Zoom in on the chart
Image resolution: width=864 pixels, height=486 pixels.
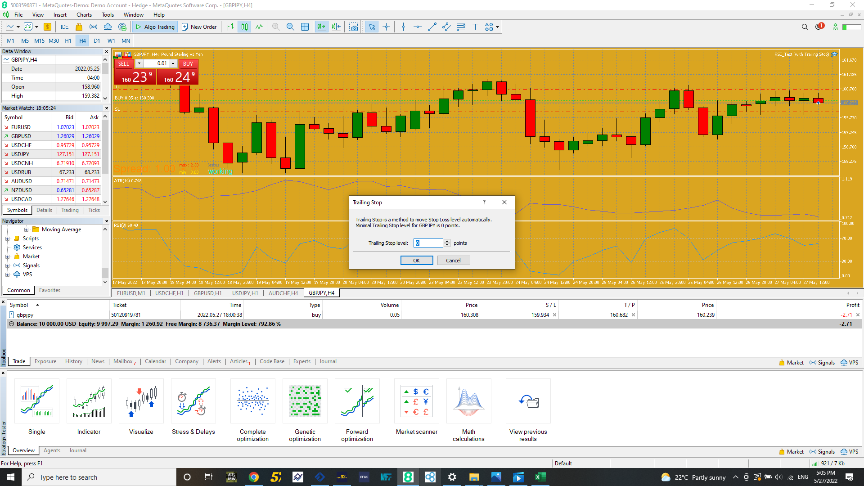(276, 27)
